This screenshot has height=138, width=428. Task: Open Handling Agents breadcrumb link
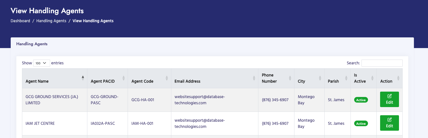coord(51,21)
